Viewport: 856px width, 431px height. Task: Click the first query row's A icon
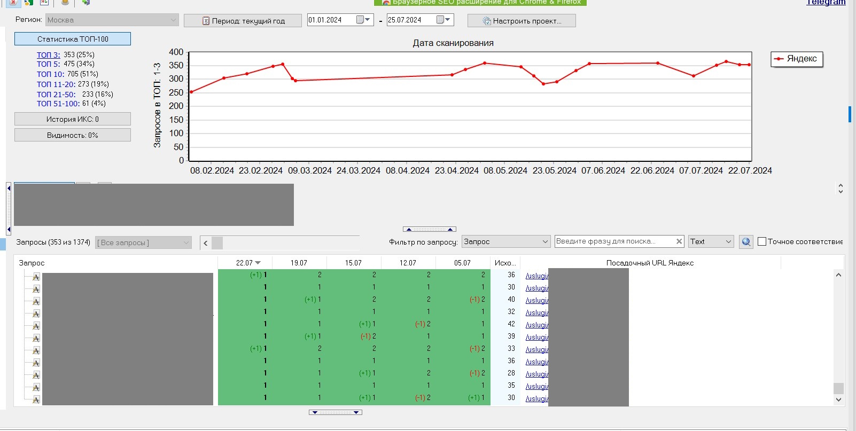pyautogui.click(x=36, y=277)
